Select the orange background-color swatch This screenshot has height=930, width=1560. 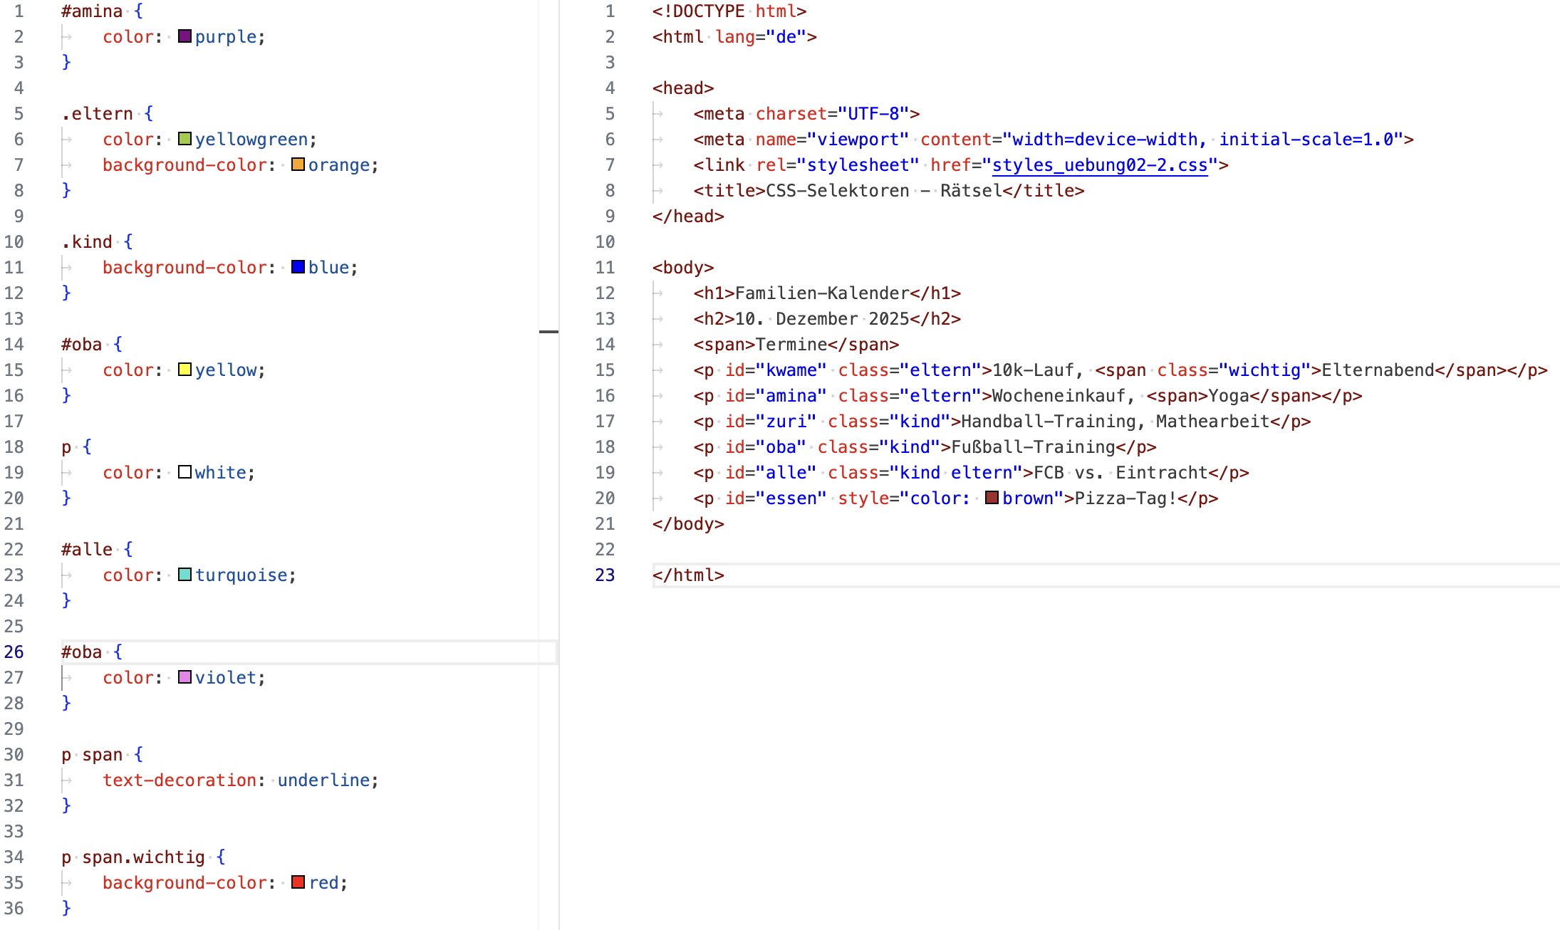point(297,164)
